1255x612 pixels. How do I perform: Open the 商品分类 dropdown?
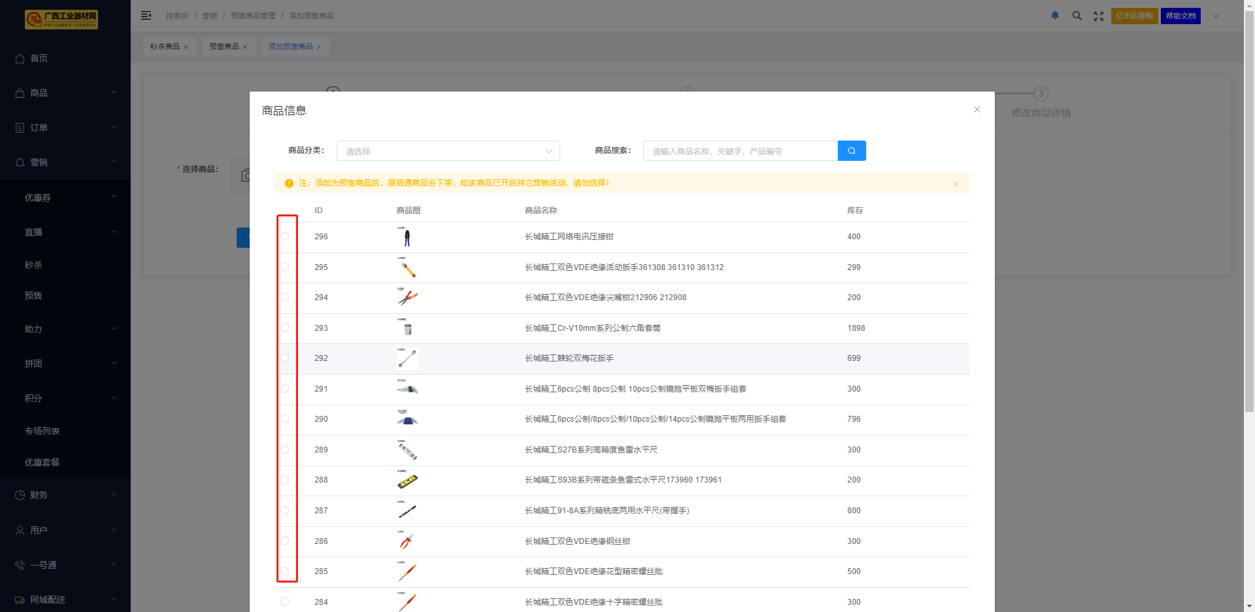click(448, 151)
